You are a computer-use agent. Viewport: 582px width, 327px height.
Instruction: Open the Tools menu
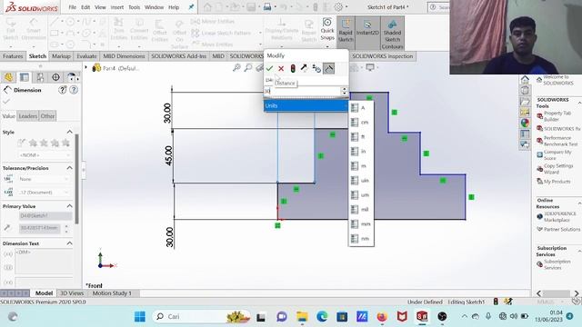(x=134, y=7)
